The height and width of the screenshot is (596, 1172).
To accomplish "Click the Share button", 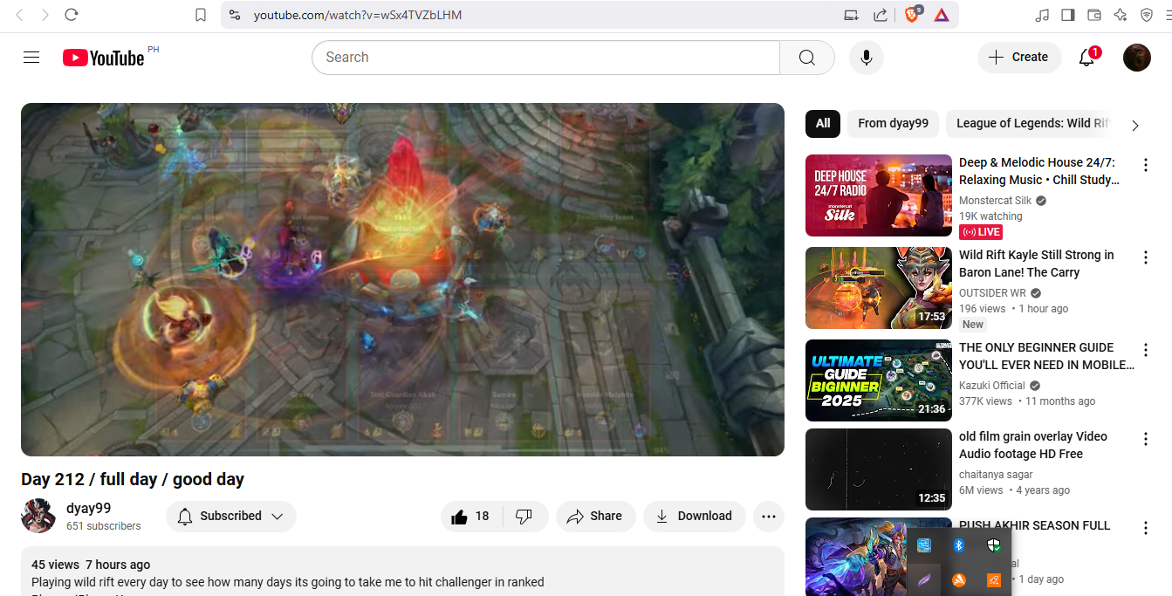I will (x=595, y=517).
